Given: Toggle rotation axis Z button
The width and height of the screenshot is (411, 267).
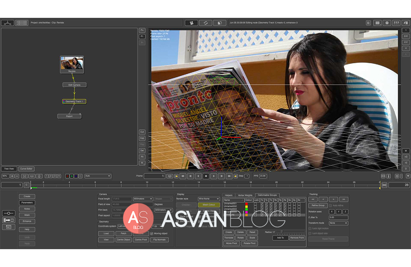Looking at the screenshot, I should [345, 212].
